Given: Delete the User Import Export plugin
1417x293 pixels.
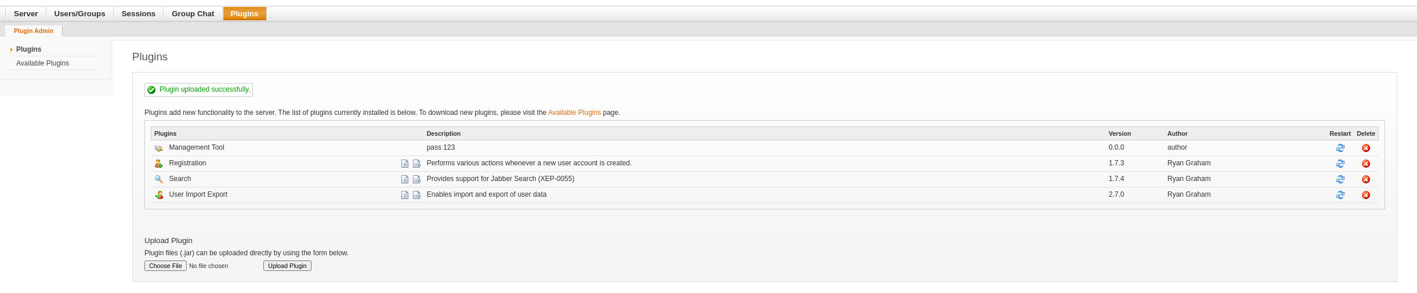Looking at the screenshot, I should 1365,195.
